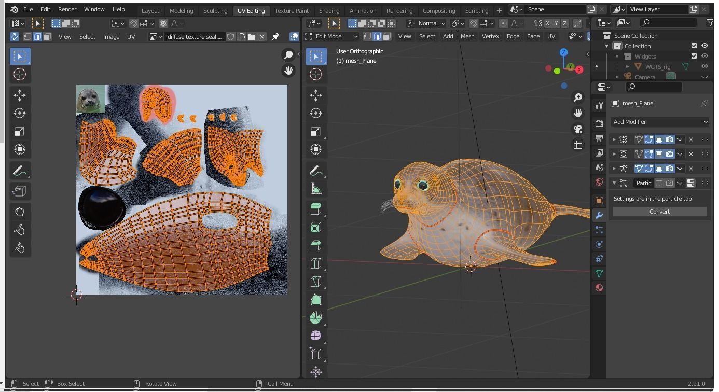Collapse Collection tree in outliner
719x392 pixels.
607,46
